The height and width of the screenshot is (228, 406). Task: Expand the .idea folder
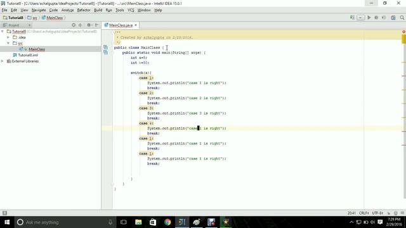point(8,37)
